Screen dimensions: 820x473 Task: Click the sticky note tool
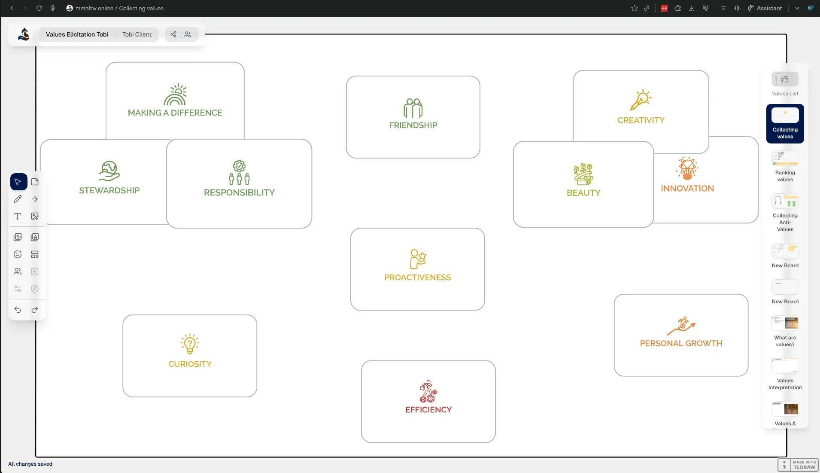coord(35,182)
